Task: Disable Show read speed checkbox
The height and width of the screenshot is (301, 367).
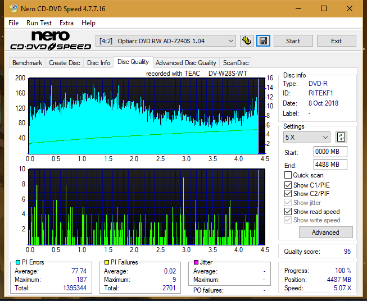Action: [288, 211]
